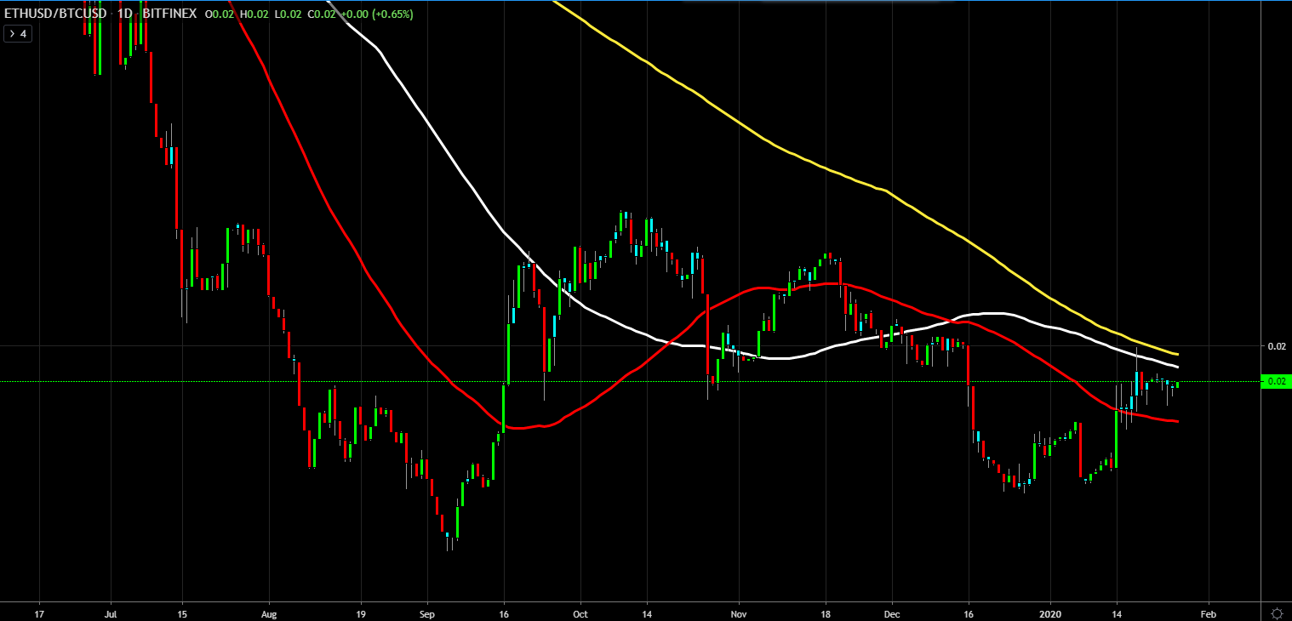The height and width of the screenshot is (621, 1292).
Task: Click the 16 date label between Dec and 2020
Action: [x=969, y=612]
